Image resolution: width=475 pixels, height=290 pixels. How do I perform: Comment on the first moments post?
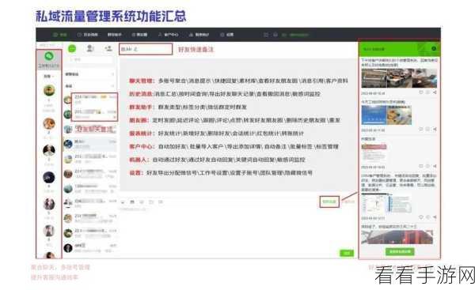point(427,92)
